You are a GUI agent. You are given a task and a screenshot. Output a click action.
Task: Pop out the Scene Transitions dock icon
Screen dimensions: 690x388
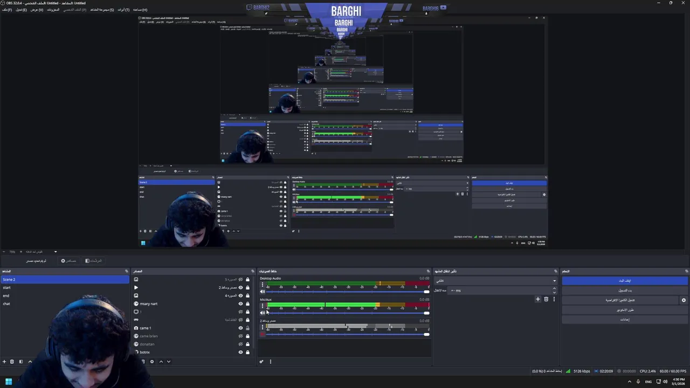coord(555,271)
